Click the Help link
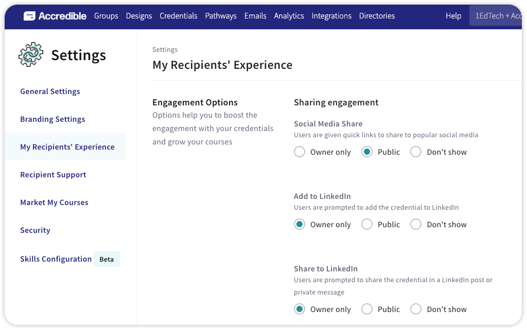The height and width of the screenshot is (330, 527). point(453,16)
